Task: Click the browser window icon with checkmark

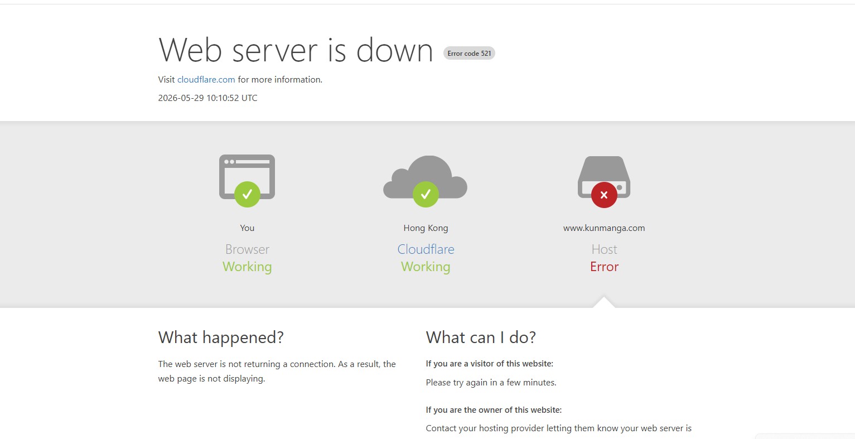Action: pyautogui.click(x=247, y=181)
